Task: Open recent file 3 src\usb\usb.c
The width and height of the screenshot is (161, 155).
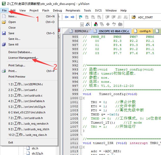Action: [29, 96]
